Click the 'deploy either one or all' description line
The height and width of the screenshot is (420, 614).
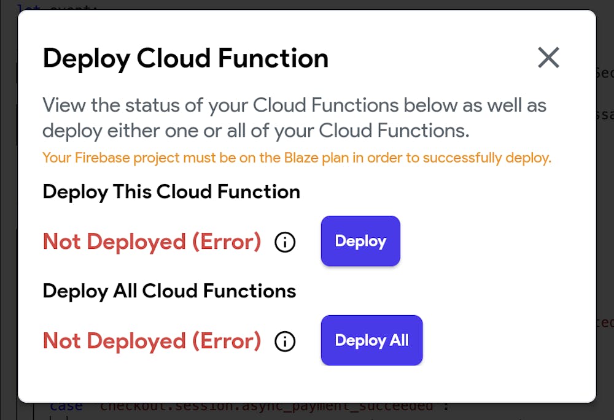pyautogui.click(x=255, y=131)
